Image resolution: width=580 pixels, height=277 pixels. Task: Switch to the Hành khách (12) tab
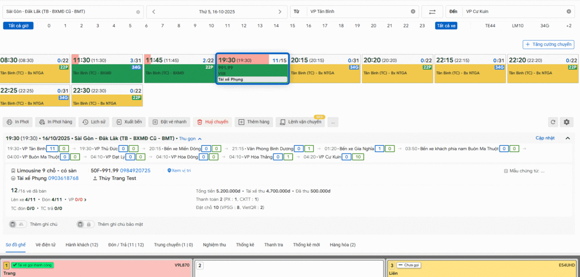[x=82, y=245]
